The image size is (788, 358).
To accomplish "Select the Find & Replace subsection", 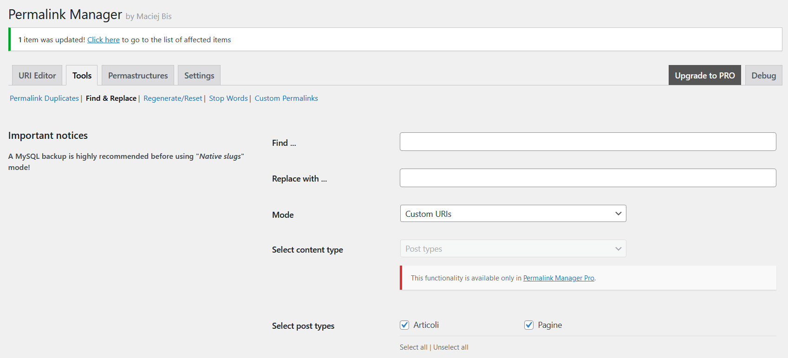I will [x=111, y=98].
